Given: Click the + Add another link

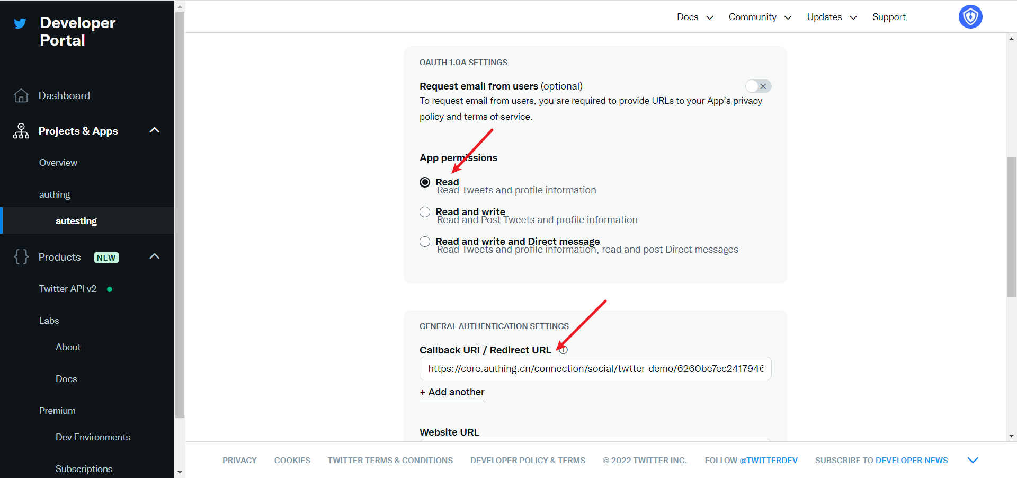Looking at the screenshot, I should 452,392.
